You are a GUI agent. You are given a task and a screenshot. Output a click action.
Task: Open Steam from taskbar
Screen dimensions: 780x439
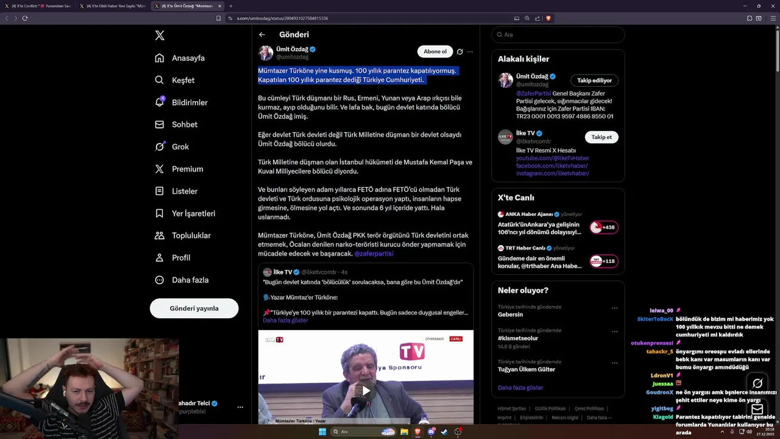(x=444, y=432)
